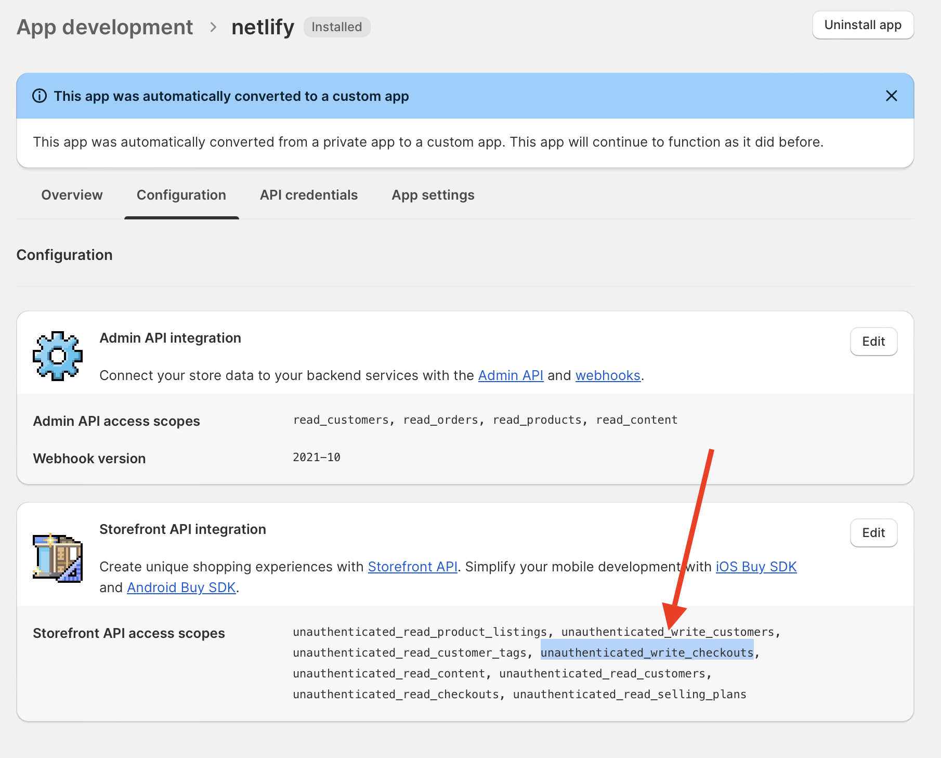Edit the Admin API integration
Viewport: 941px width, 758px height.
[873, 342]
